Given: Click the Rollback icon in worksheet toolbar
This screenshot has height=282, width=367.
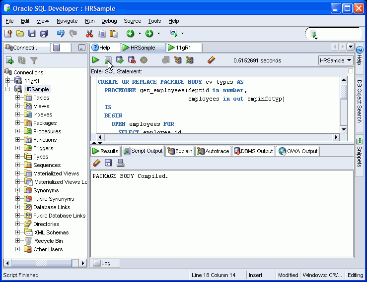Looking at the screenshot, I should 132,60.
